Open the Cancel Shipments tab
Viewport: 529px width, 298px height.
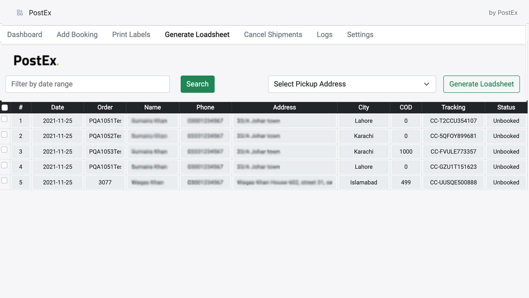273,34
